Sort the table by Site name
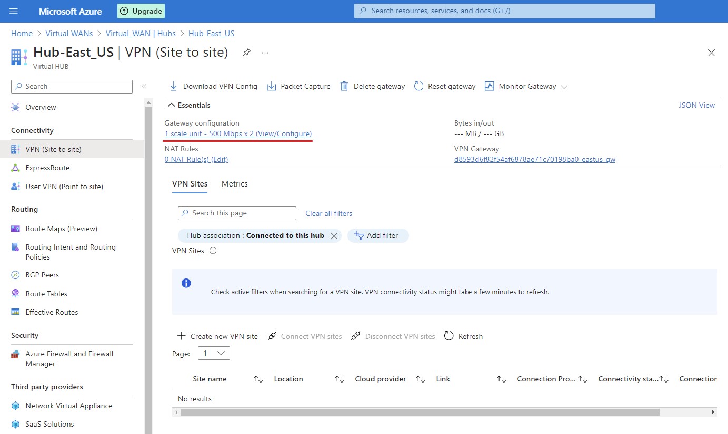Image resolution: width=728 pixels, height=434 pixels. (258, 379)
